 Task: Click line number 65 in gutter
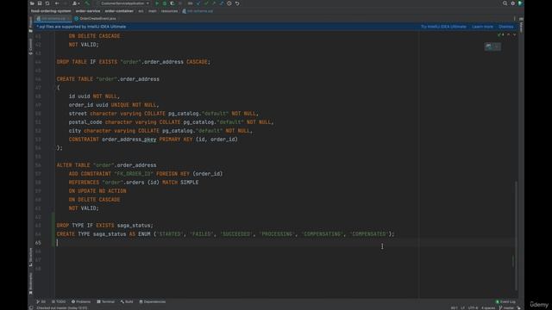coord(38,243)
